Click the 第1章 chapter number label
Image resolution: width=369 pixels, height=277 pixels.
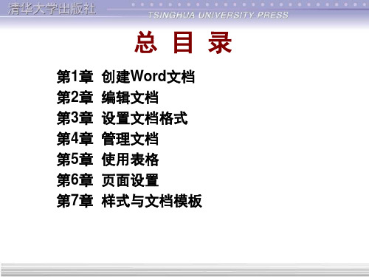click(75, 77)
